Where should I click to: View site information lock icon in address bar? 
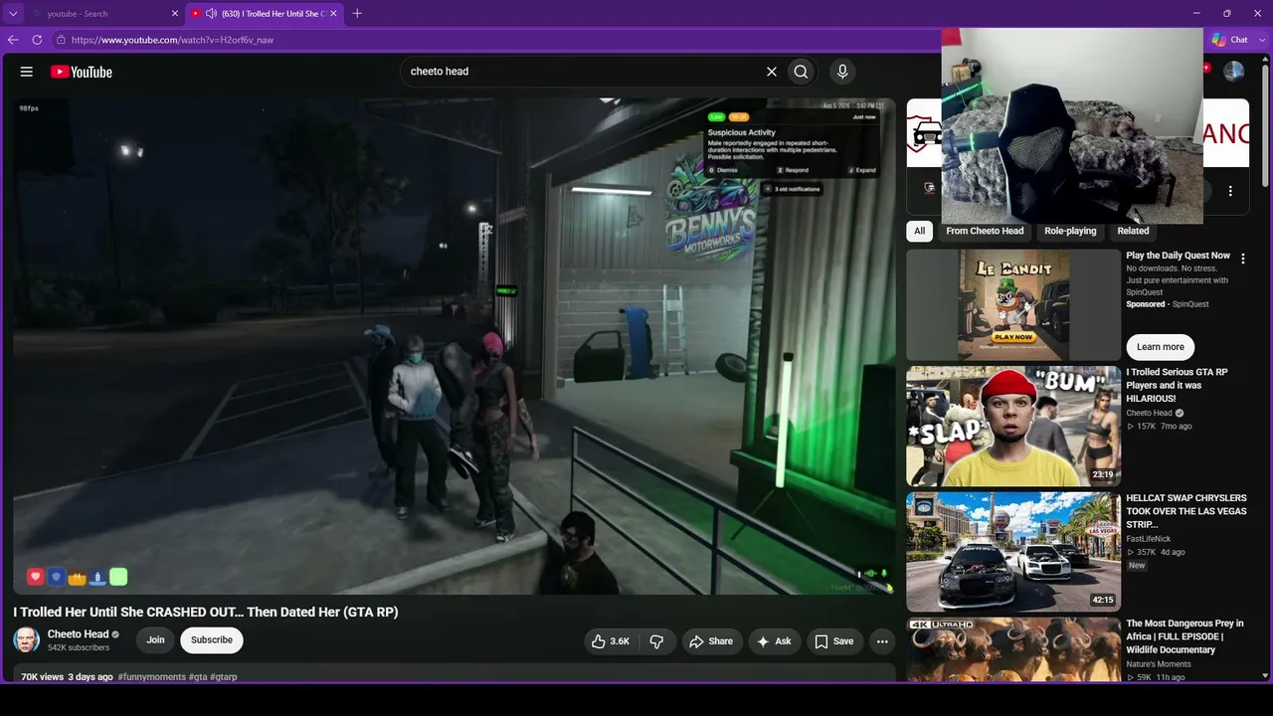[x=61, y=40]
